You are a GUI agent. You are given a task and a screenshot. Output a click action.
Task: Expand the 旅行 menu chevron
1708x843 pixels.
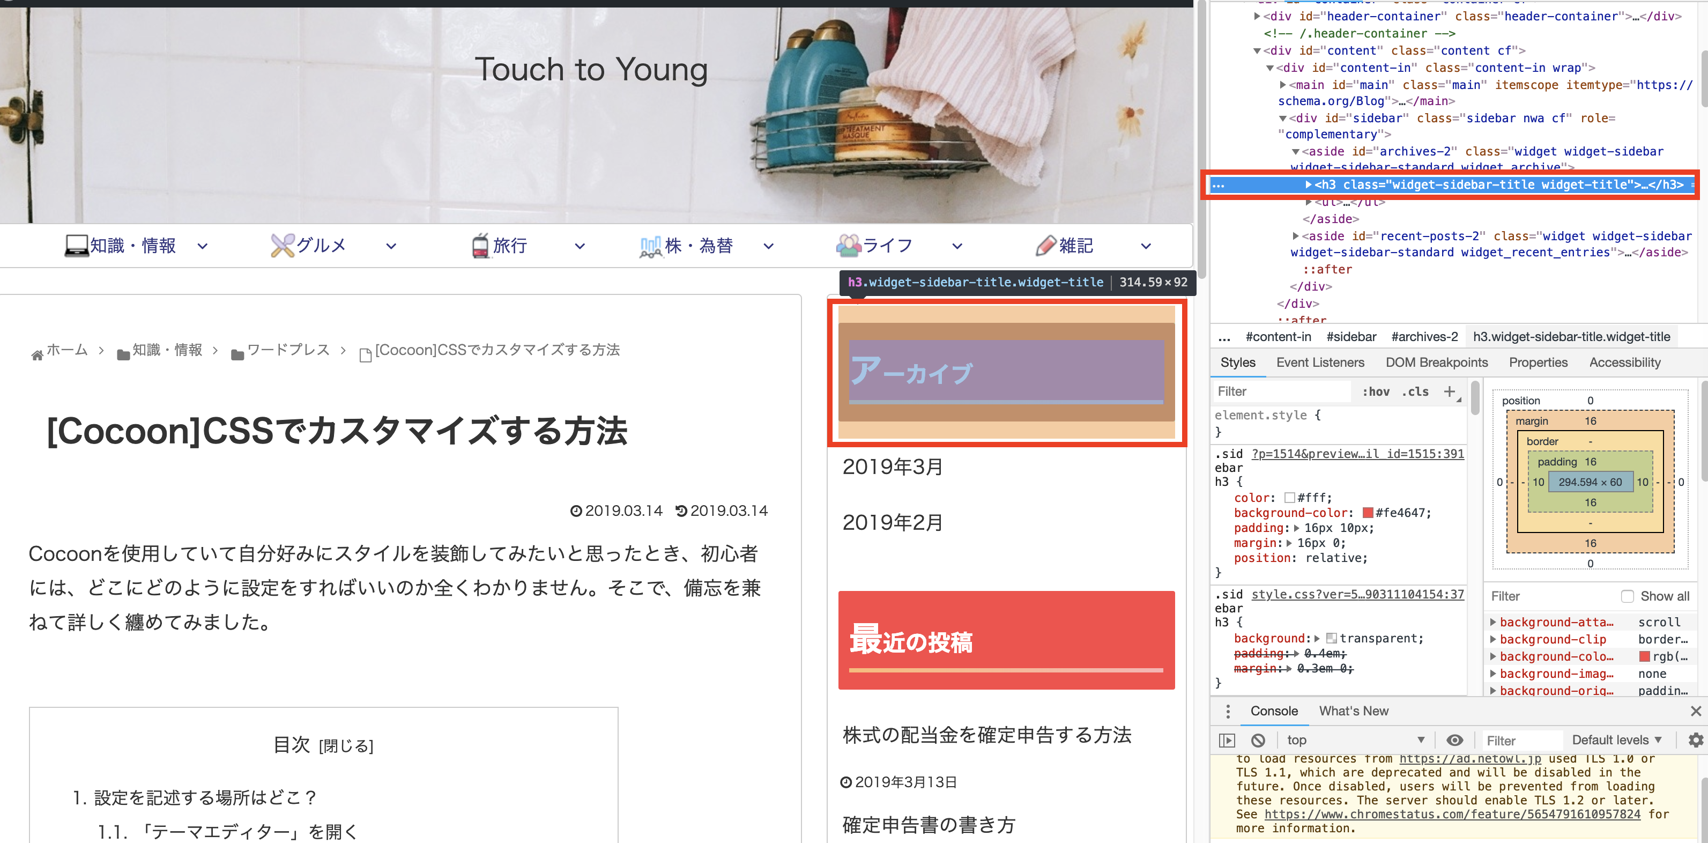[580, 246]
